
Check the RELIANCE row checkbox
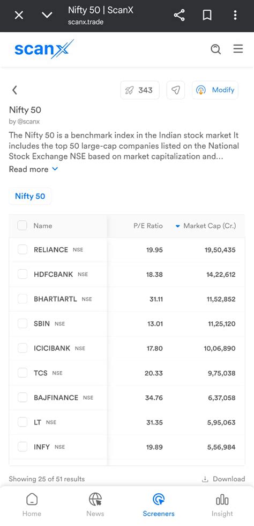point(23,249)
